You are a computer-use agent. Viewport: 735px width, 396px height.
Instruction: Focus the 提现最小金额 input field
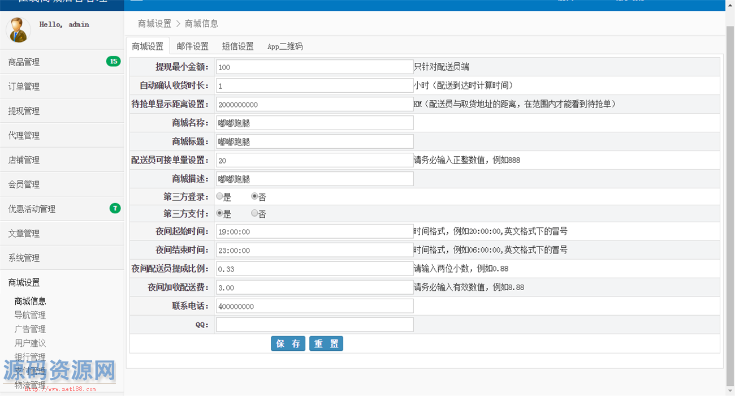[x=315, y=67]
